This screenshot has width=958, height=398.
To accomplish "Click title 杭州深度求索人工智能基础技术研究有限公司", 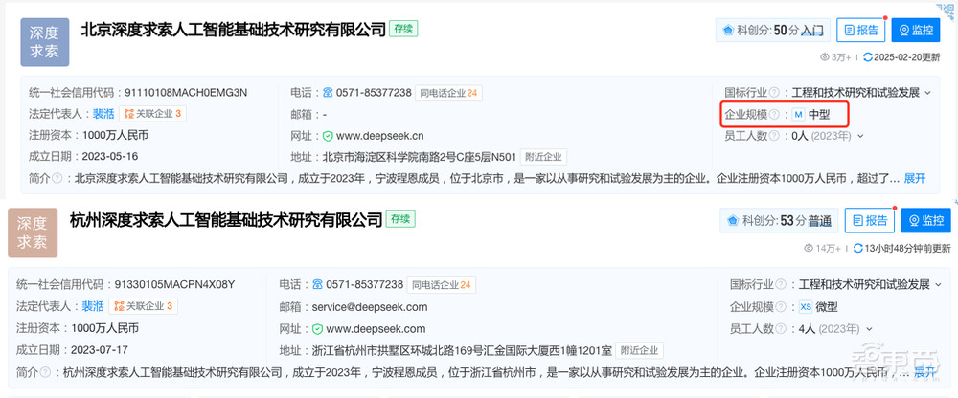I will [227, 220].
